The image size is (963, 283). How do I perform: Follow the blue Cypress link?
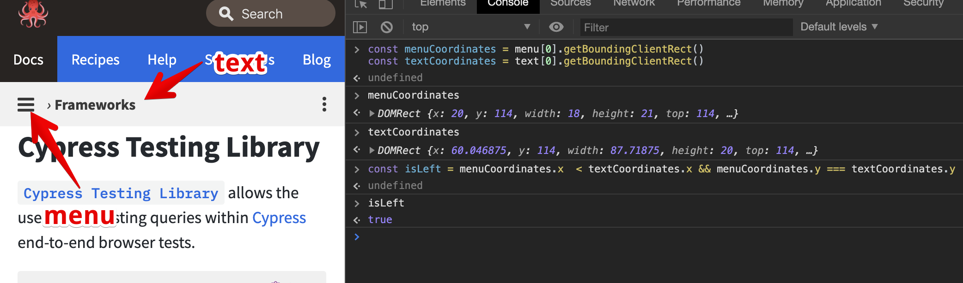tap(279, 218)
